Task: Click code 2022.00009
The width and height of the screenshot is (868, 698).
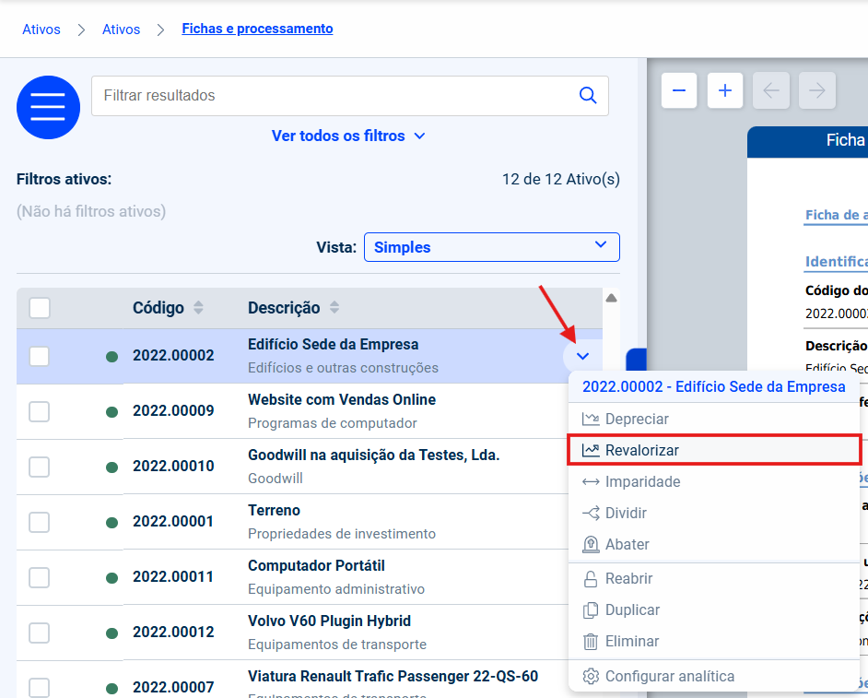Action: (x=173, y=410)
